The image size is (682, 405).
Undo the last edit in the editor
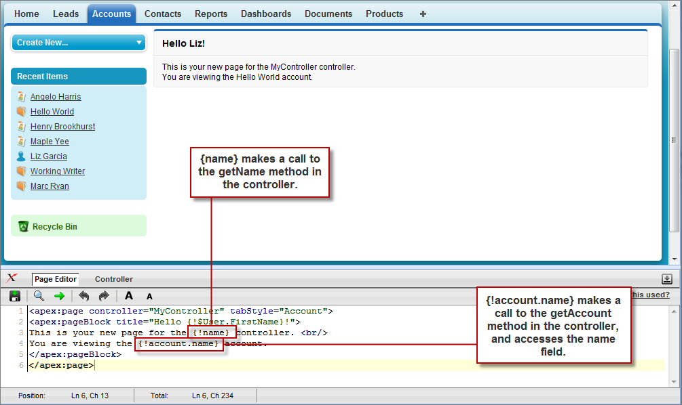(84, 295)
